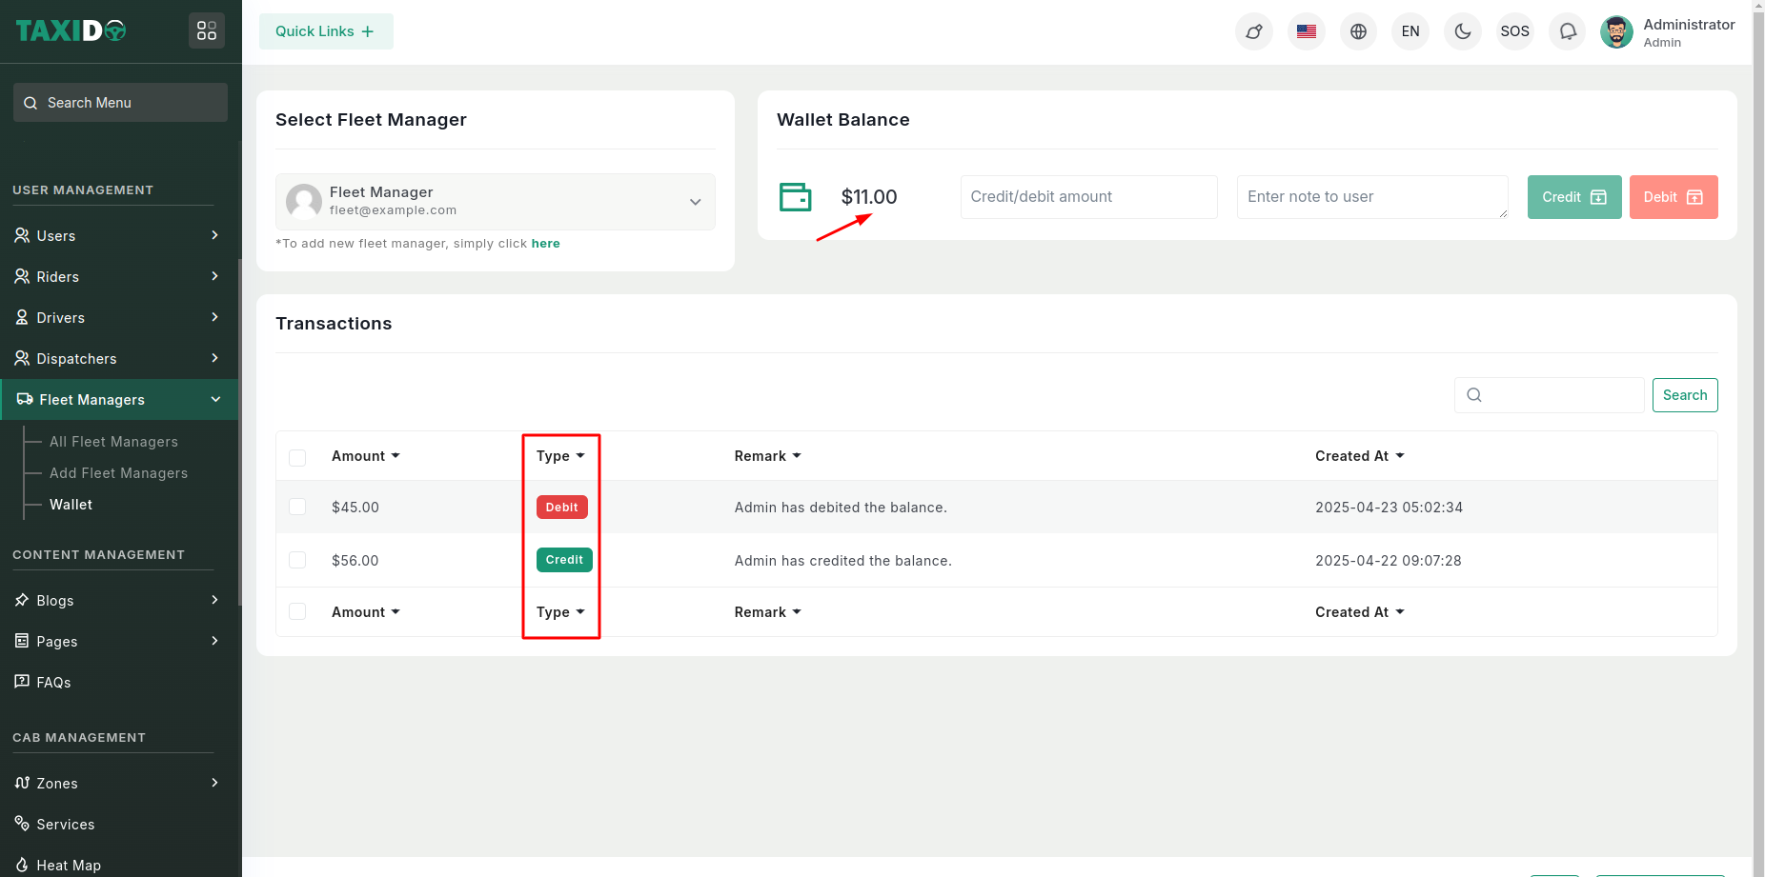Open the notifications bell
Screen dimensions: 1765x877
tap(1567, 31)
